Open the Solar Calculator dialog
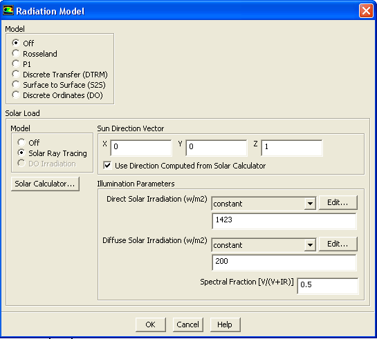 pos(45,184)
